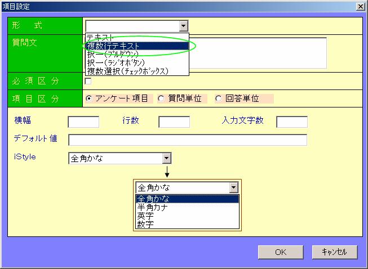Click the 入力文字数 text field

click(292, 122)
